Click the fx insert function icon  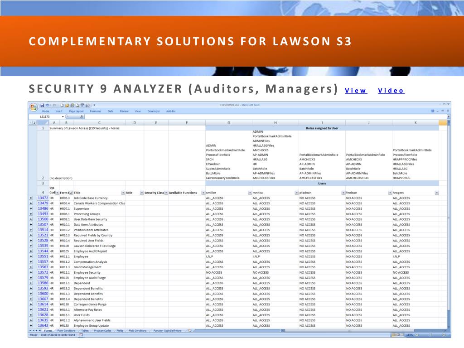(x=82, y=116)
